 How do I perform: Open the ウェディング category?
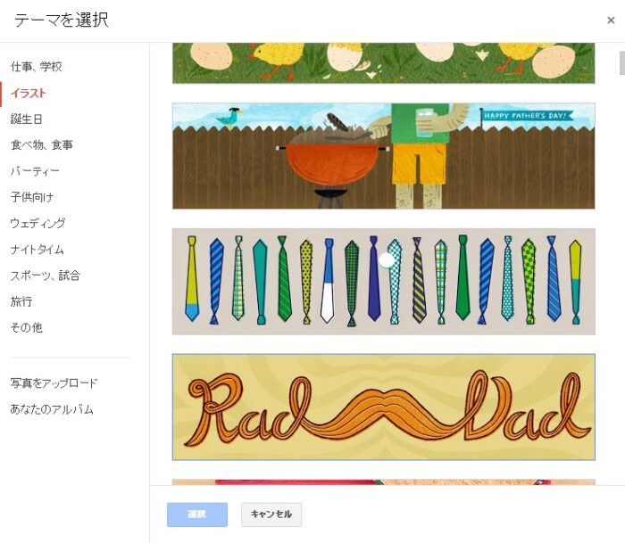[37, 223]
